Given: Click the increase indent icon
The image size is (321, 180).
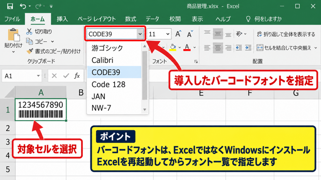Looking at the screenshot, I should [x=248, y=47].
